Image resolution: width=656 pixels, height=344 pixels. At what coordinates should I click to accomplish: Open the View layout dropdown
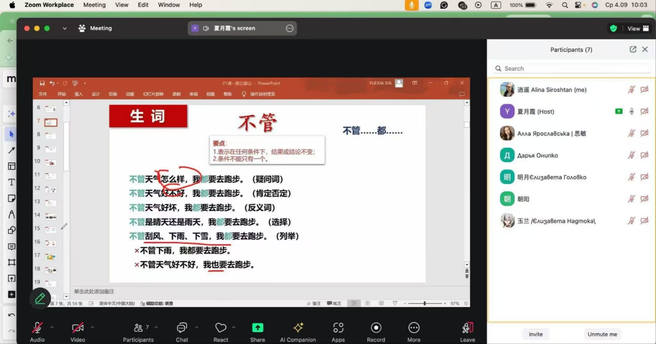tap(638, 29)
